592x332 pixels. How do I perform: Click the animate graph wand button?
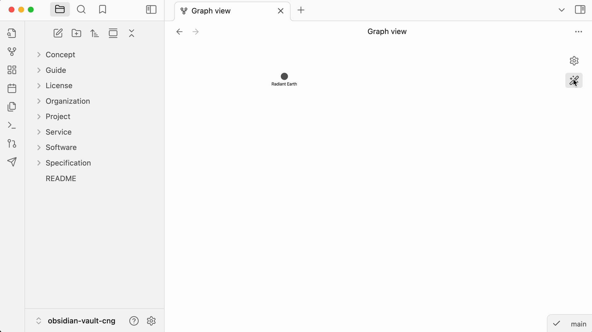pos(574,80)
